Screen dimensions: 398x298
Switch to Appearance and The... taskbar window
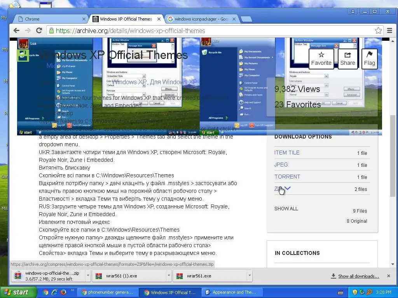pyautogui.click(x=232, y=293)
